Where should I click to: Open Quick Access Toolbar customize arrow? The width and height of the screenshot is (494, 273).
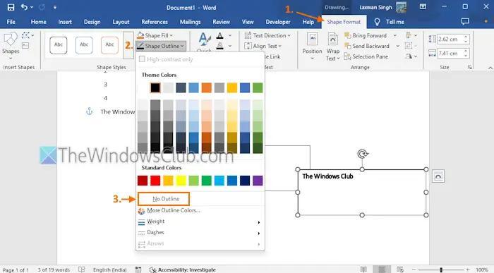point(55,7)
